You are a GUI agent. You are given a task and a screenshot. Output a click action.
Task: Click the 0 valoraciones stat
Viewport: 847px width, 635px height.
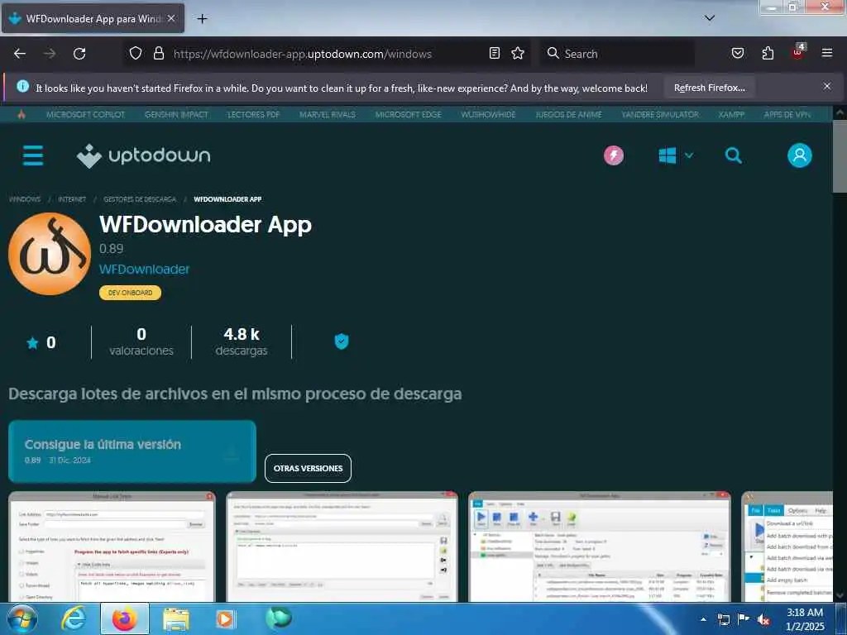[141, 341]
